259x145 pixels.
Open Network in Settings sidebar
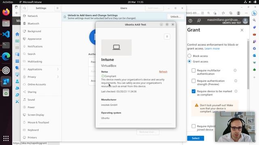point(41,16)
